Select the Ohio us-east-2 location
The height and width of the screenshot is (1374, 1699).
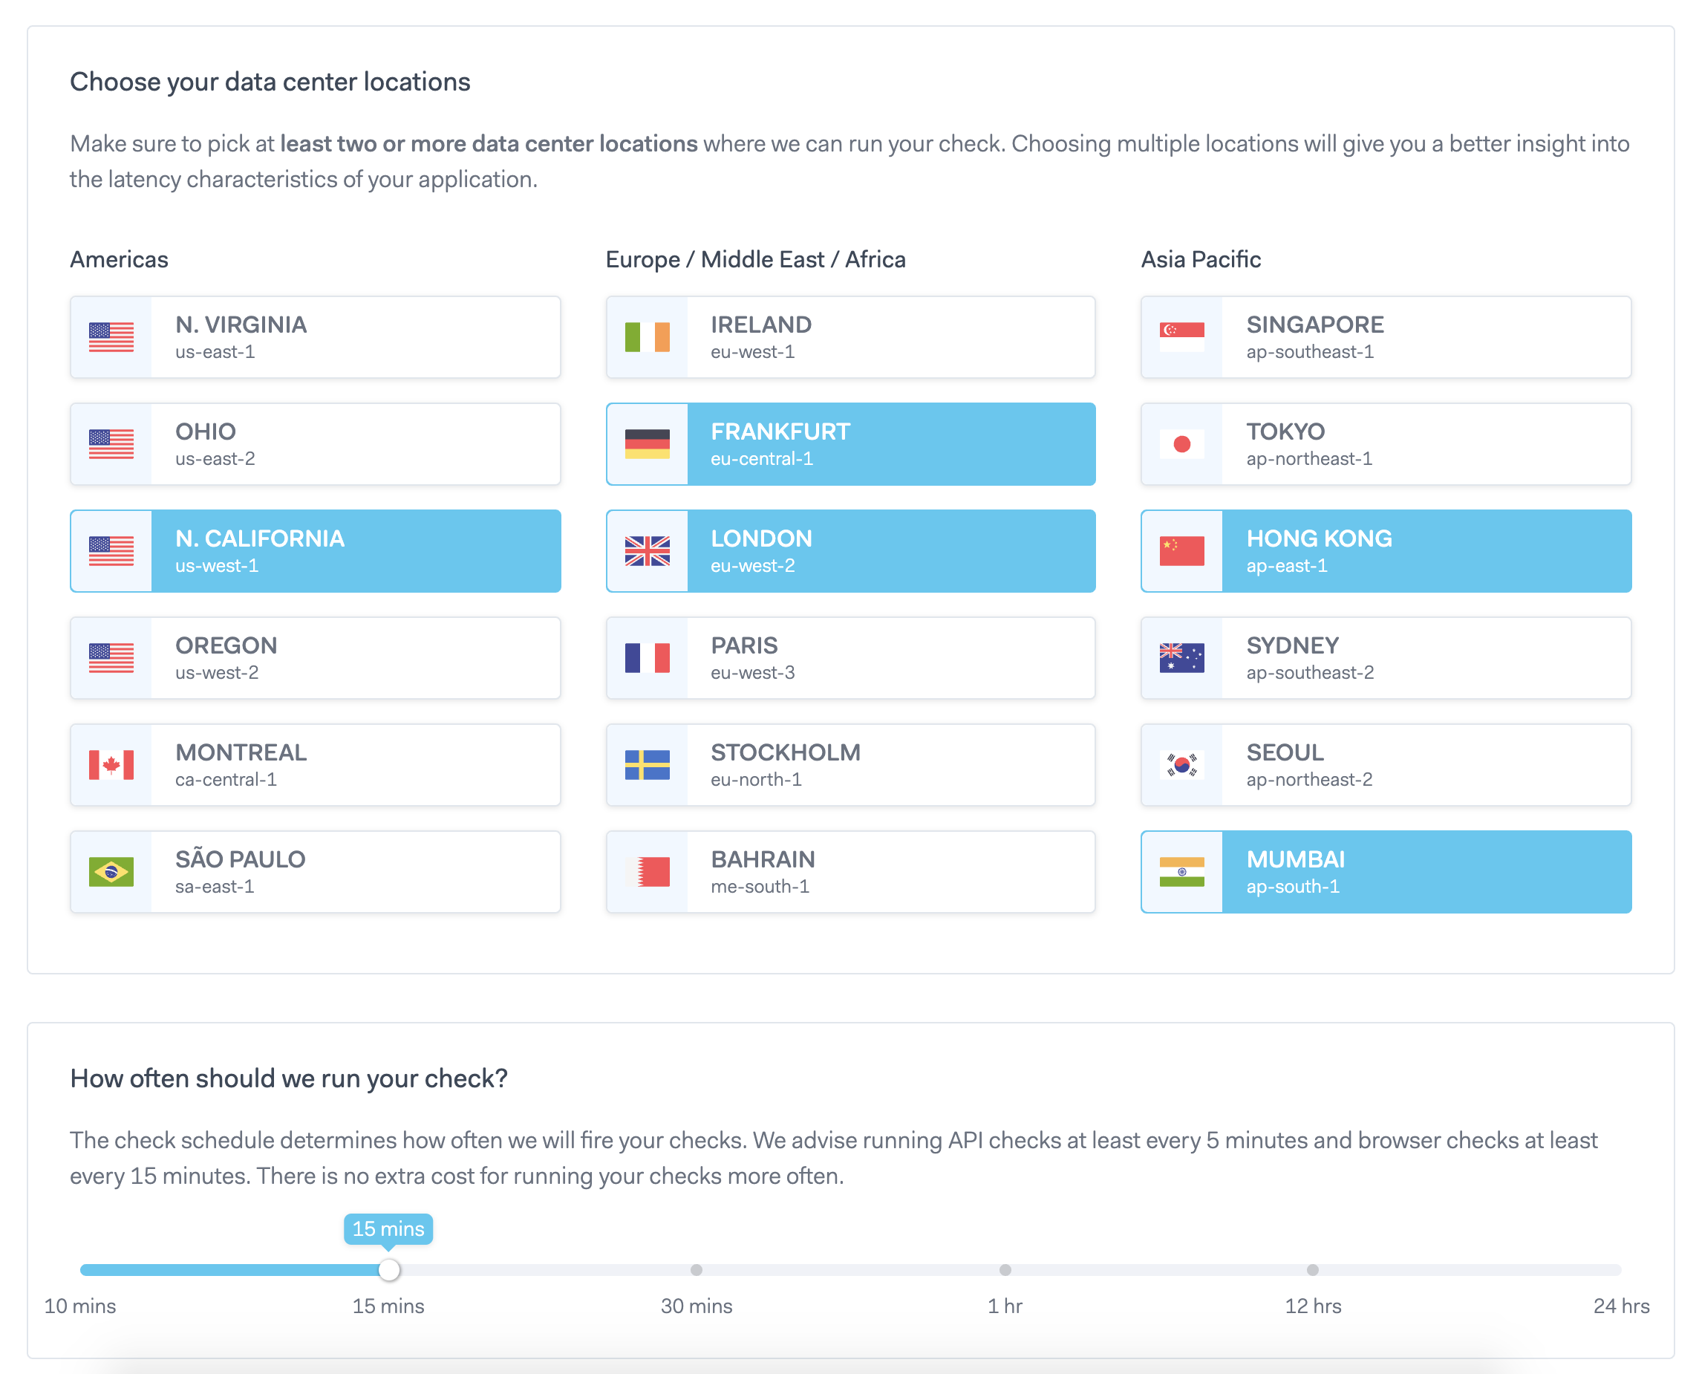(x=315, y=444)
